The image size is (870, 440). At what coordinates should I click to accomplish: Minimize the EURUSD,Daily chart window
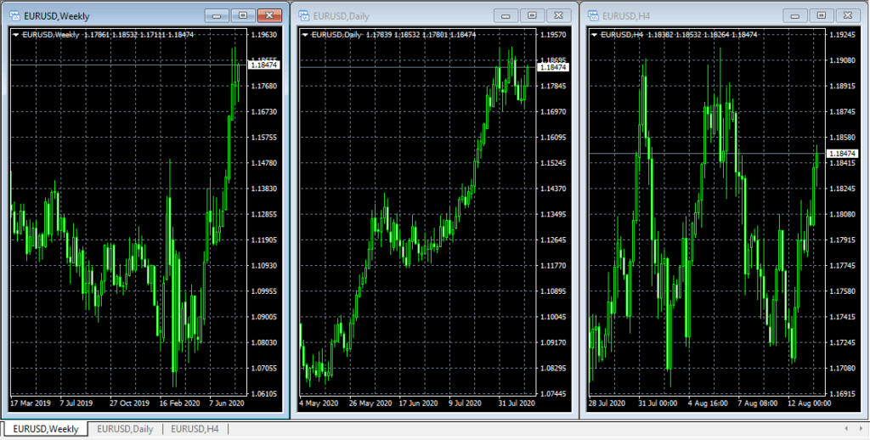click(x=507, y=15)
